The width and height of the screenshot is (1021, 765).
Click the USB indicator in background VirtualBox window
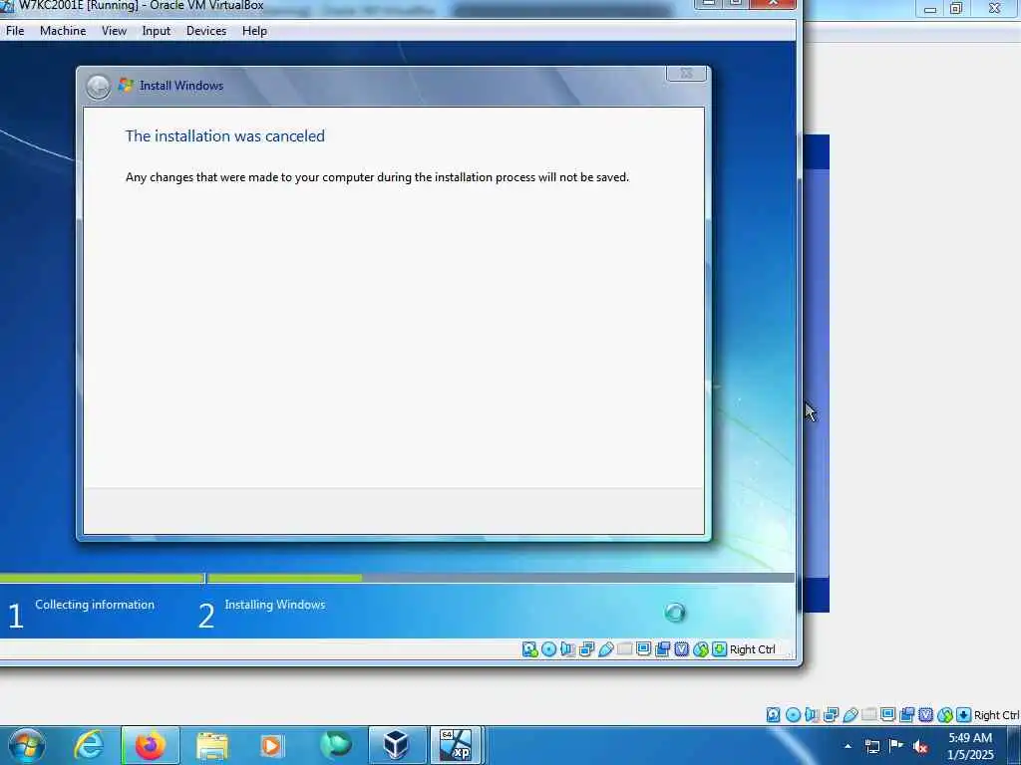click(x=850, y=715)
